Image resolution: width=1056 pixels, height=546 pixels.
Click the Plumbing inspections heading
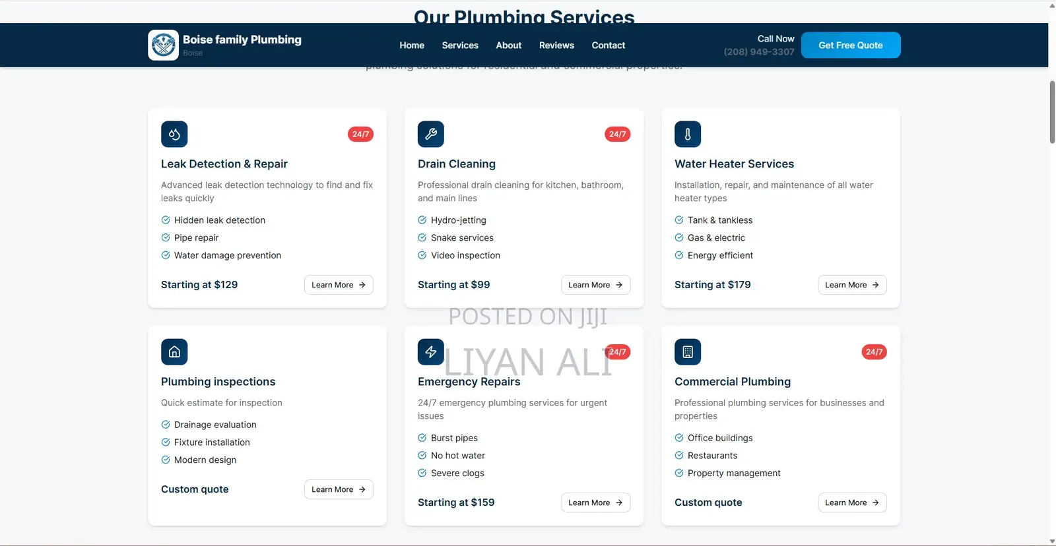pyautogui.click(x=218, y=381)
